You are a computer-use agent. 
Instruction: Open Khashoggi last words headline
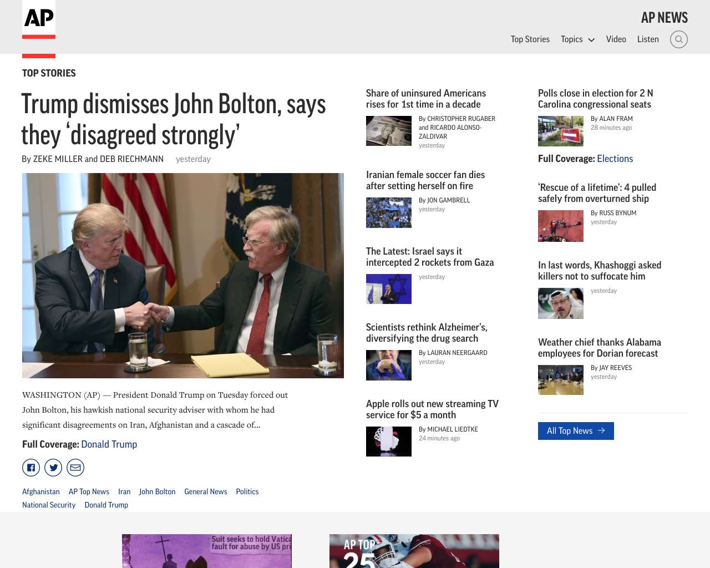click(x=600, y=271)
